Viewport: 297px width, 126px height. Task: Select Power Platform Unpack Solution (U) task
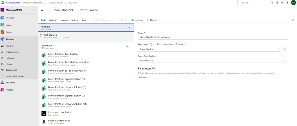[87, 88]
